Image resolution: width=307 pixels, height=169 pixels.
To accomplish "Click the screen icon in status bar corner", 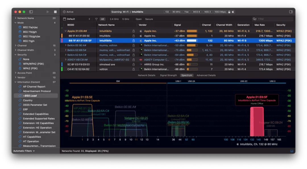I will coord(292,151).
